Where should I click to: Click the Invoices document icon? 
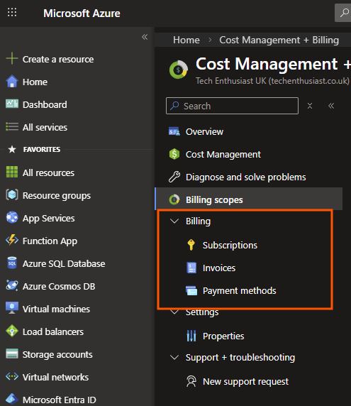[191, 268]
